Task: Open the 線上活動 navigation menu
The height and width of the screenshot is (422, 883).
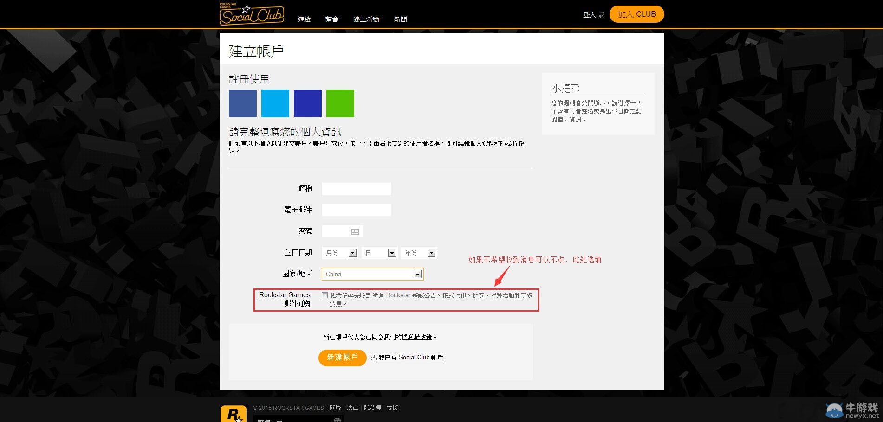Action: (x=366, y=19)
